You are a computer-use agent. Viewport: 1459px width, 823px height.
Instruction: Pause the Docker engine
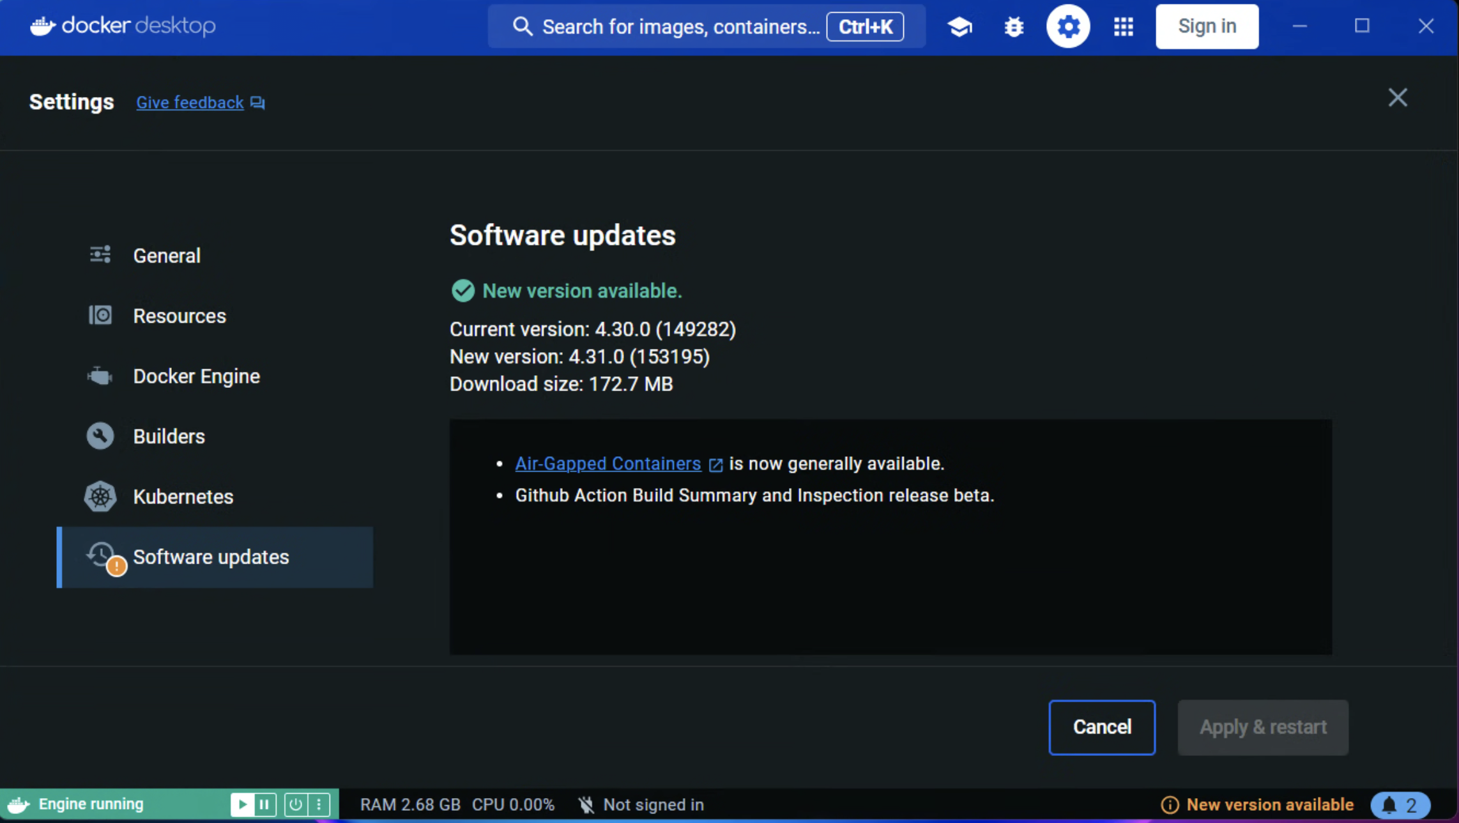[264, 804]
